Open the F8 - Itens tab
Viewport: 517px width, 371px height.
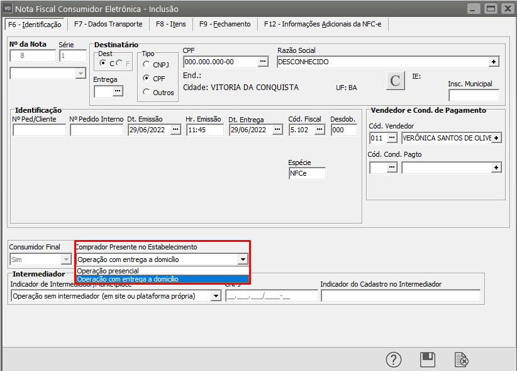click(171, 24)
